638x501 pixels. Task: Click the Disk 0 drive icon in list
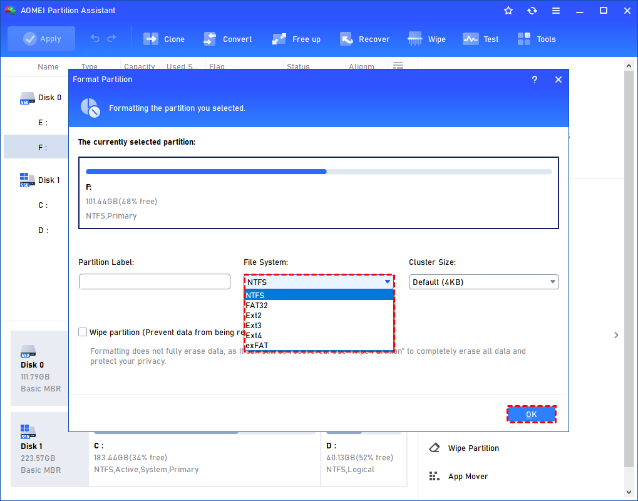tap(28, 98)
